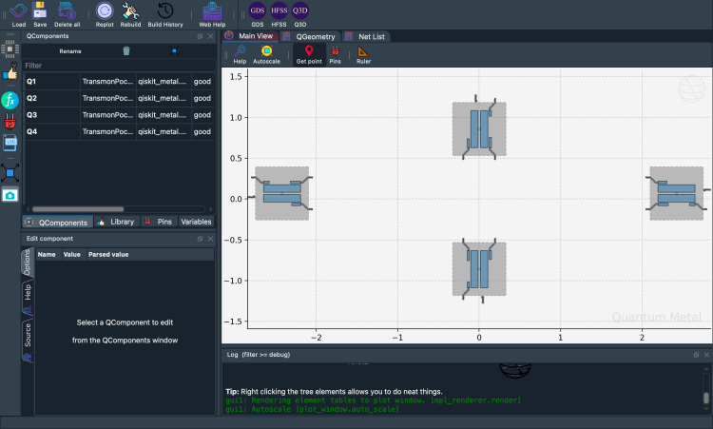The width and height of the screenshot is (713, 429).
Task: Take screenshot with camera sidebar icon
Action: pos(10,195)
